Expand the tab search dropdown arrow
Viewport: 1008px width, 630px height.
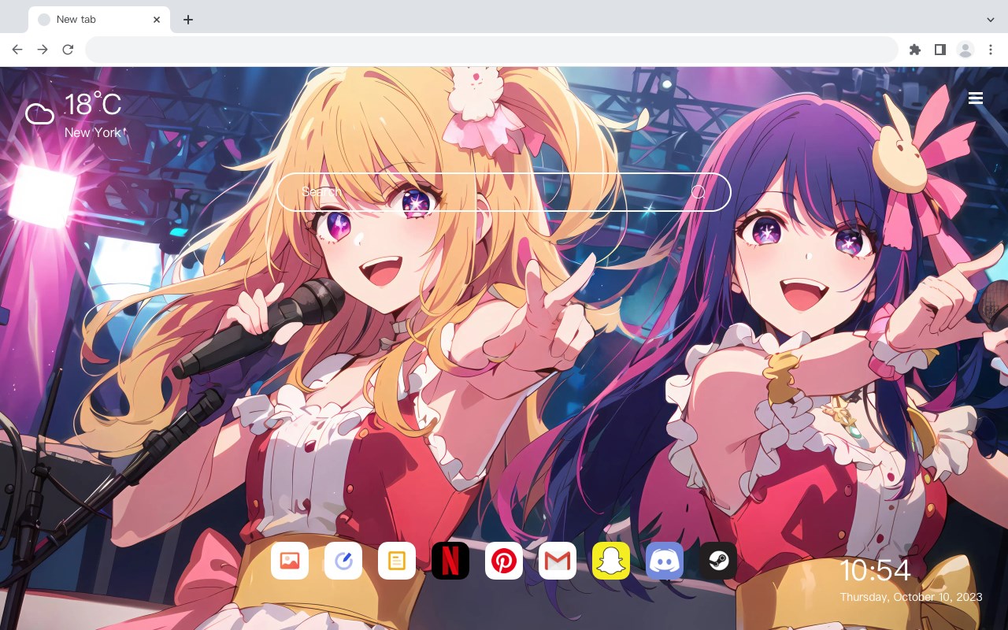pyautogui.click(x=991, y=20)
